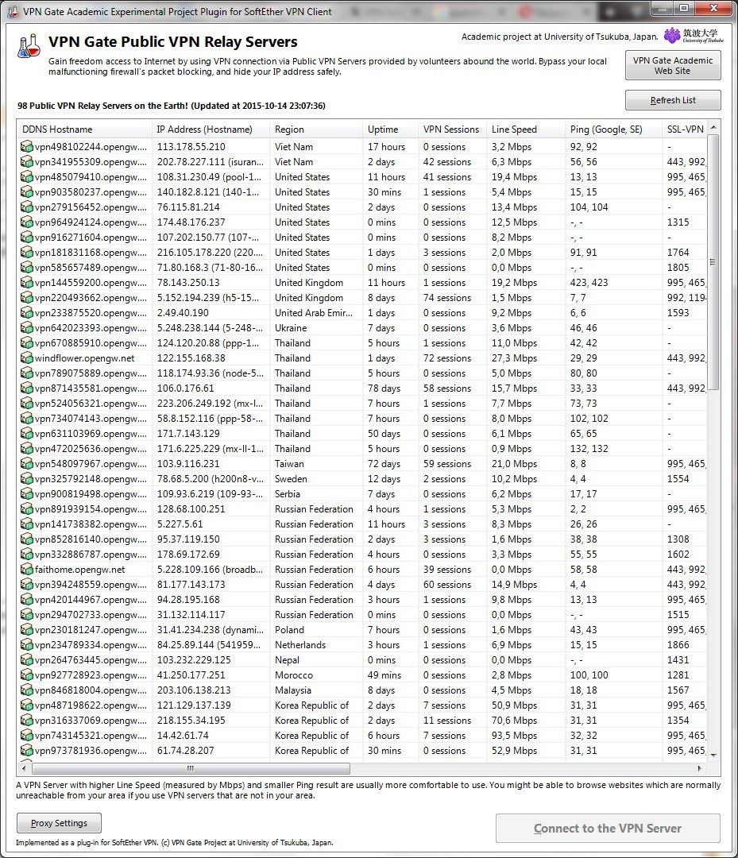This screenshot has height=858, width=738.
Task: Select the server icon next to vpn485079410
Action: [26, 176]
